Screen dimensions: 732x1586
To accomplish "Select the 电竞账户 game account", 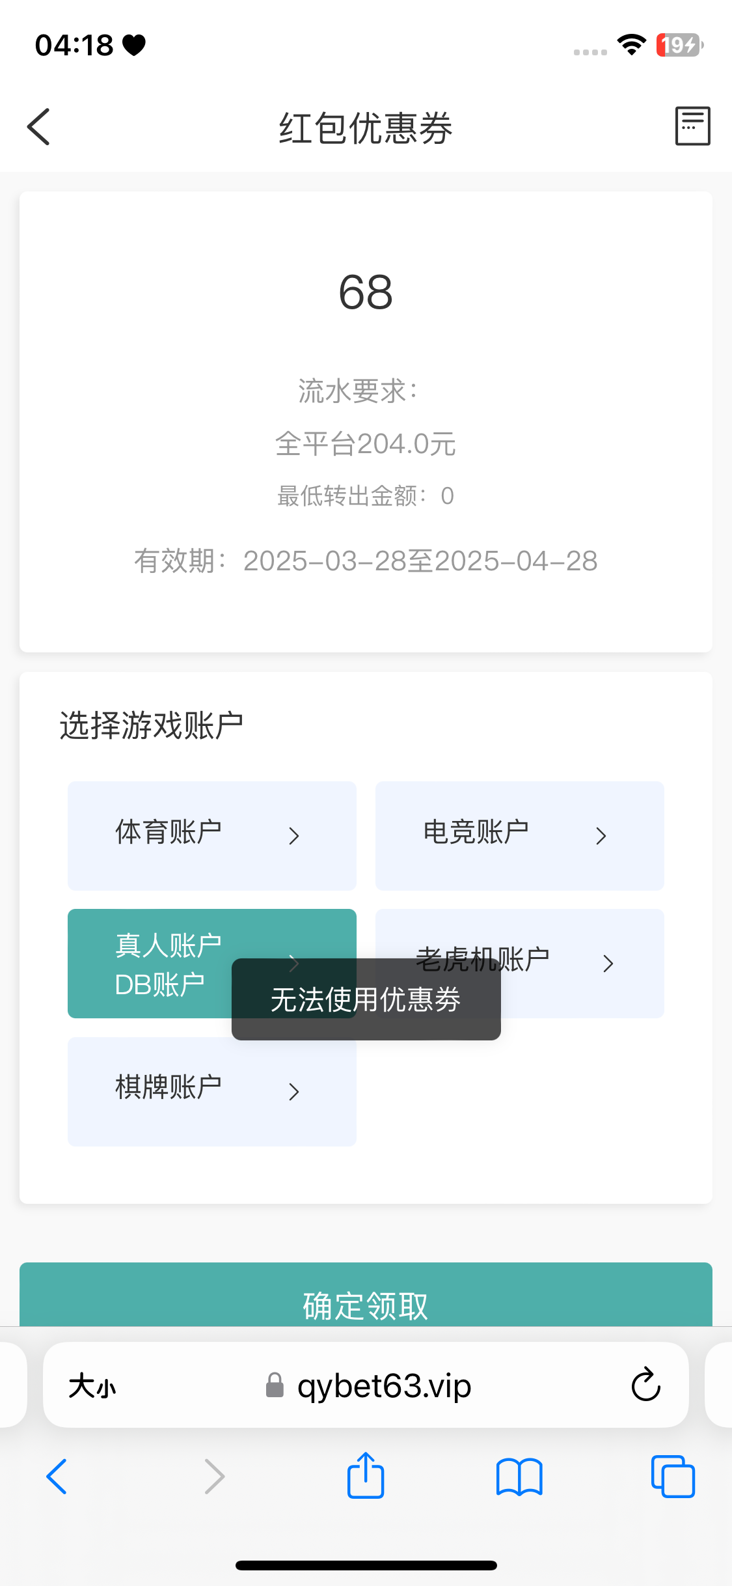I will point(476,834).
